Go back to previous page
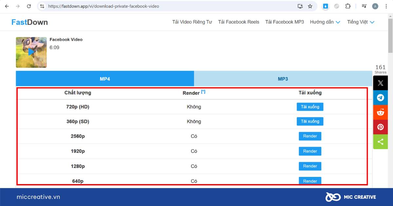 (x=7, y=6)
